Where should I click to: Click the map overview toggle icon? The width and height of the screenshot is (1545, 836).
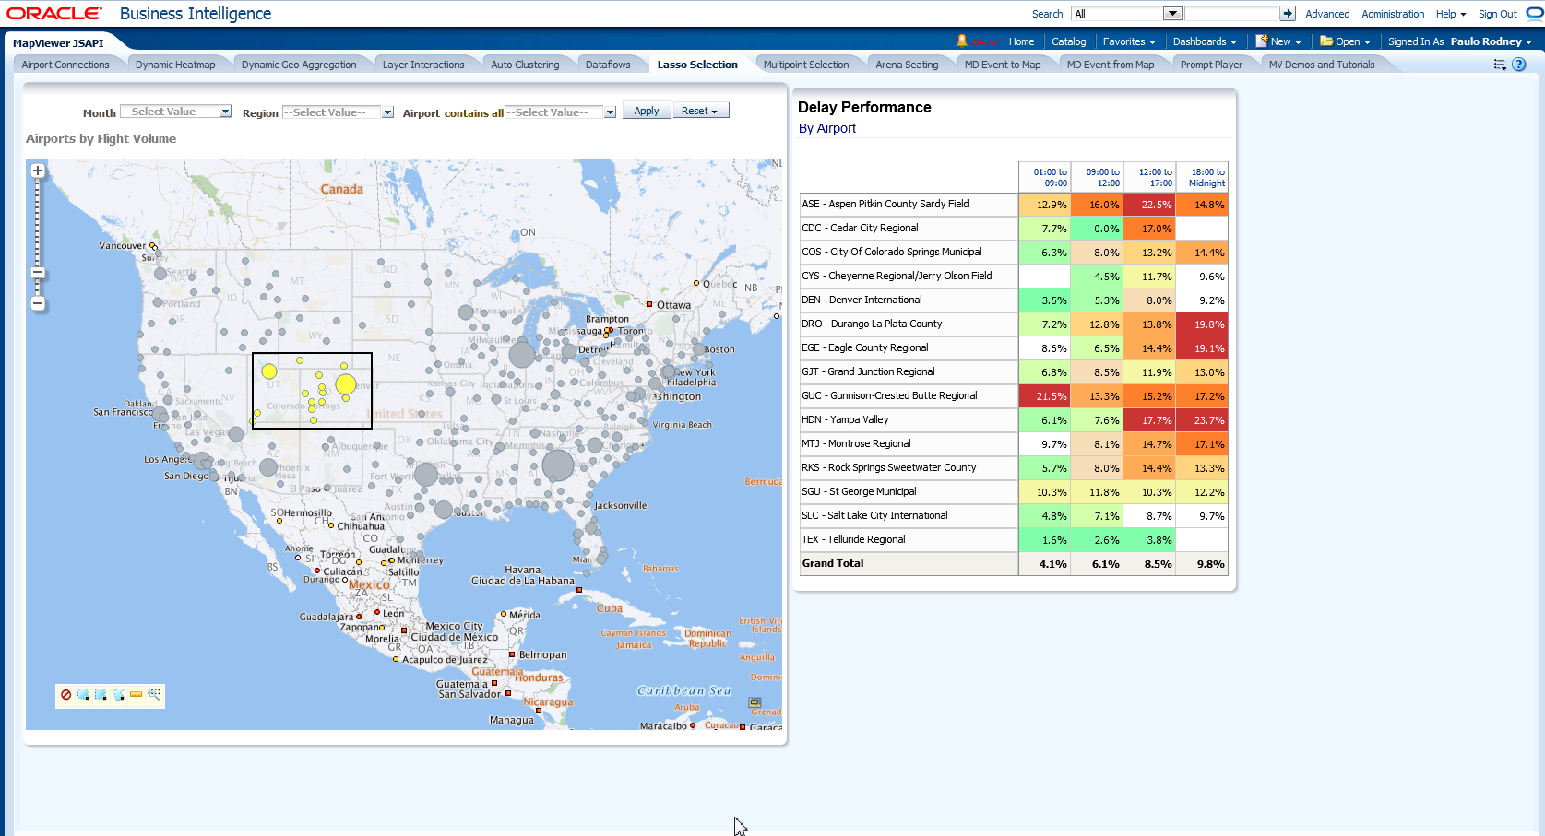[755, 702]
